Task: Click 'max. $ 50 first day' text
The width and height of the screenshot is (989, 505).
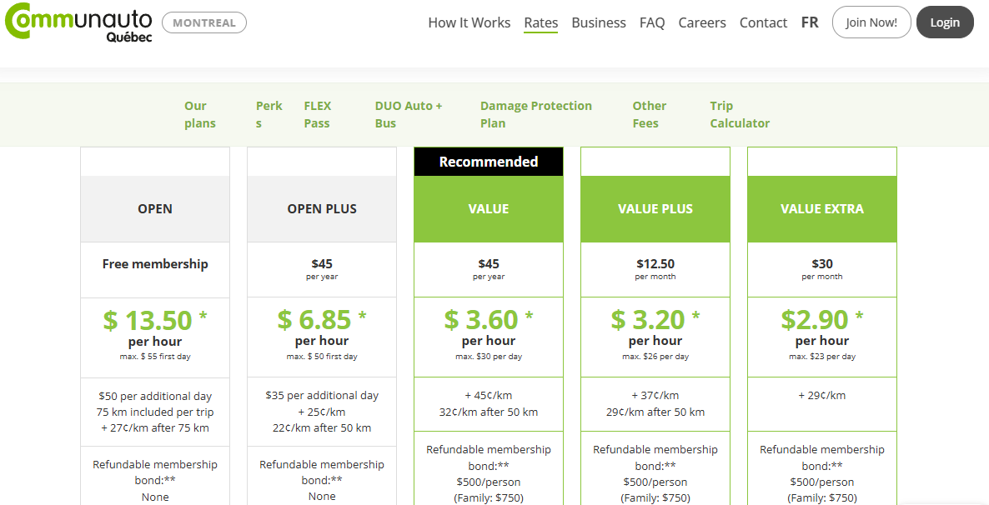Action: (x=322, y=356)
